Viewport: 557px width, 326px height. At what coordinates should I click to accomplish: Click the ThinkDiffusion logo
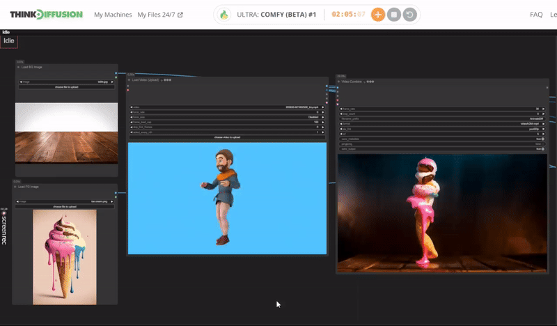46,15
